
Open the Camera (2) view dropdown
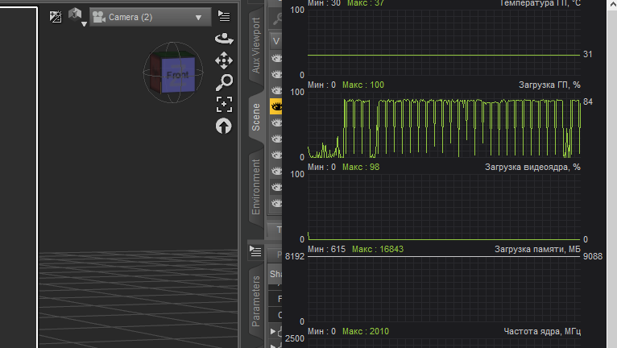150,18
